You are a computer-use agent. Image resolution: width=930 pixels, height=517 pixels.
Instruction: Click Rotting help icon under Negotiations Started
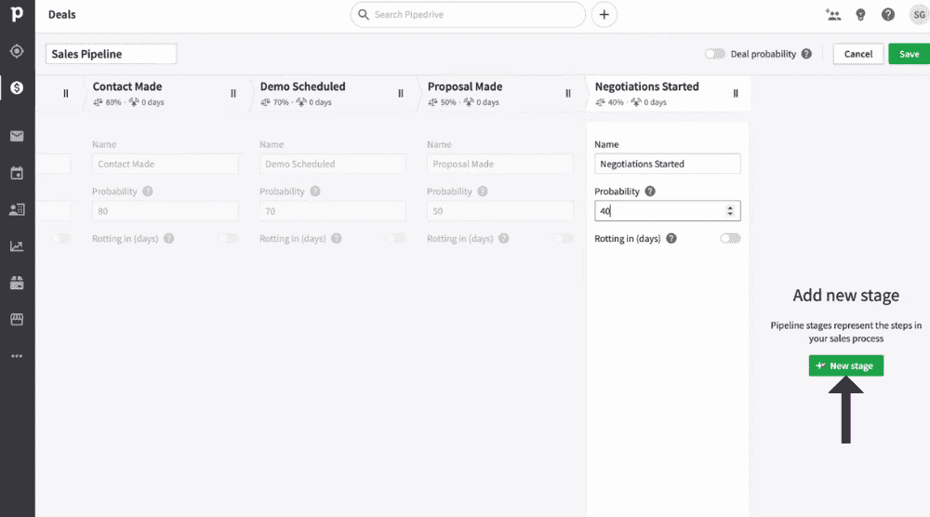coord(671,238)
